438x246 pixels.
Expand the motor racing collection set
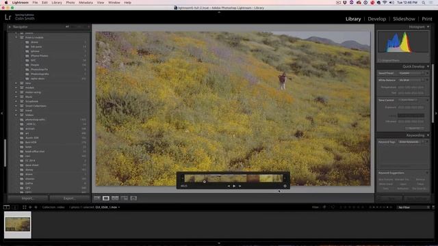[16, 92]
